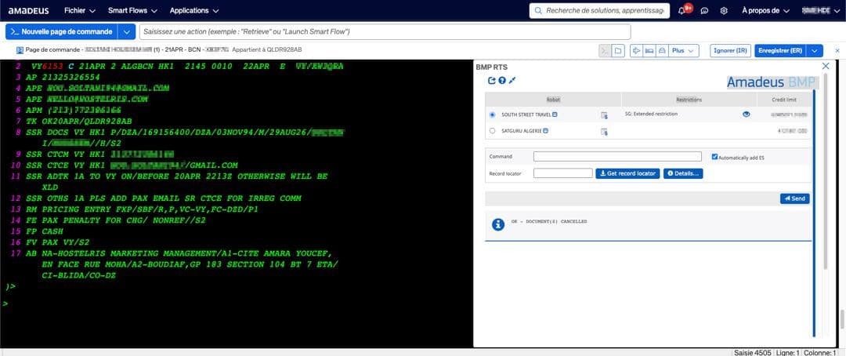Click the Robot column header
Image resolution: width=846 pixels, height=356 pixels.
(x=553, y=100)
